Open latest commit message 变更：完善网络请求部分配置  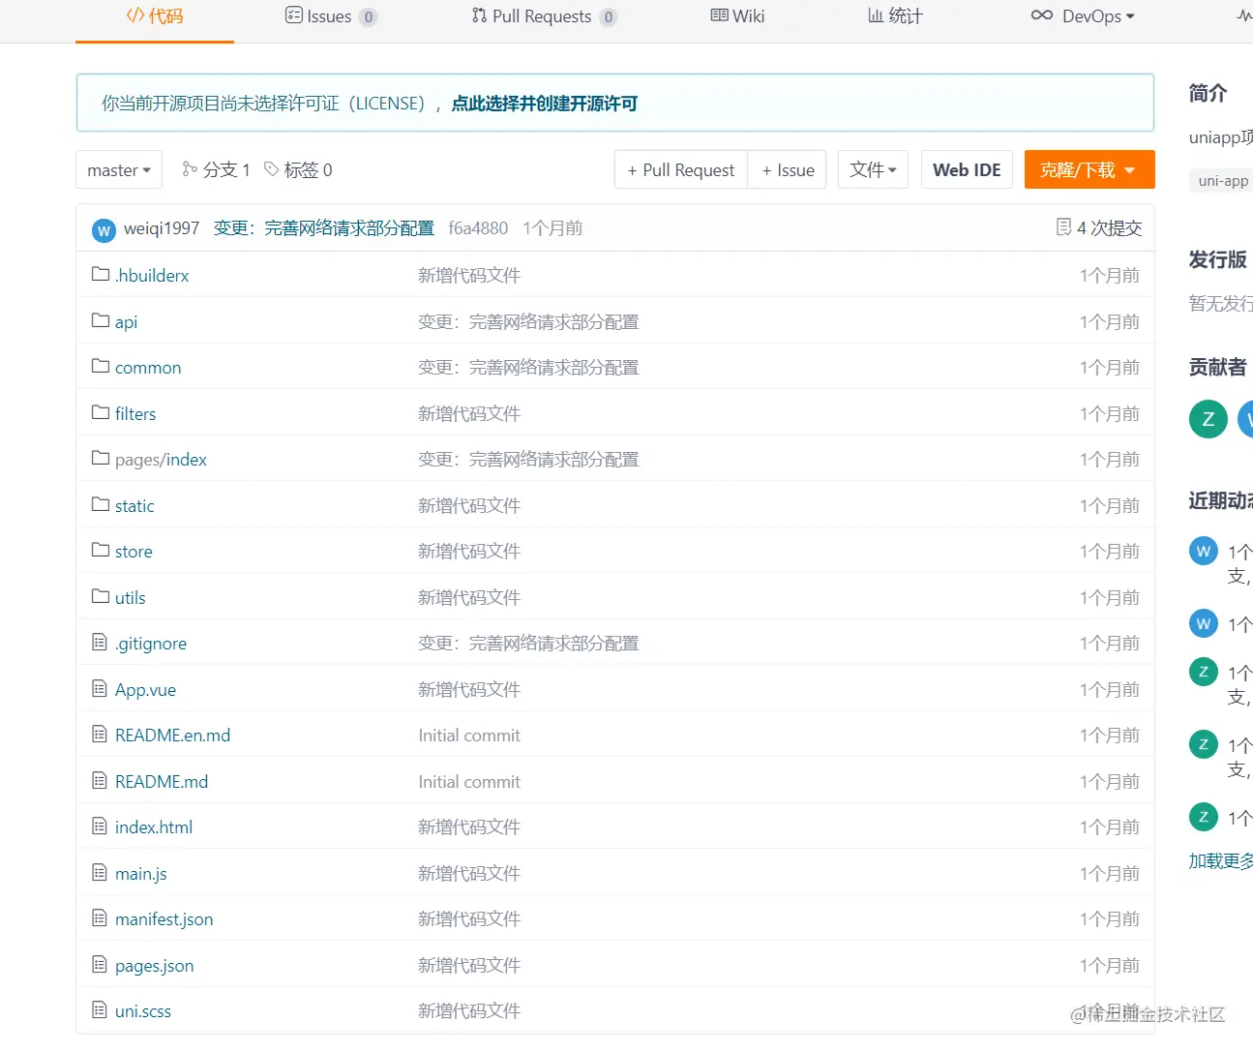324,228
